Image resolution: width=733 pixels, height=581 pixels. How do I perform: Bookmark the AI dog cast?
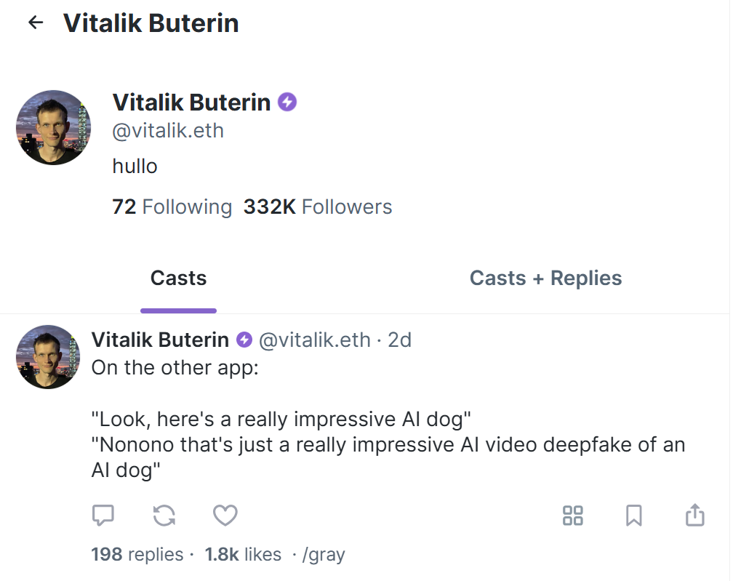(x=634, y=516)
